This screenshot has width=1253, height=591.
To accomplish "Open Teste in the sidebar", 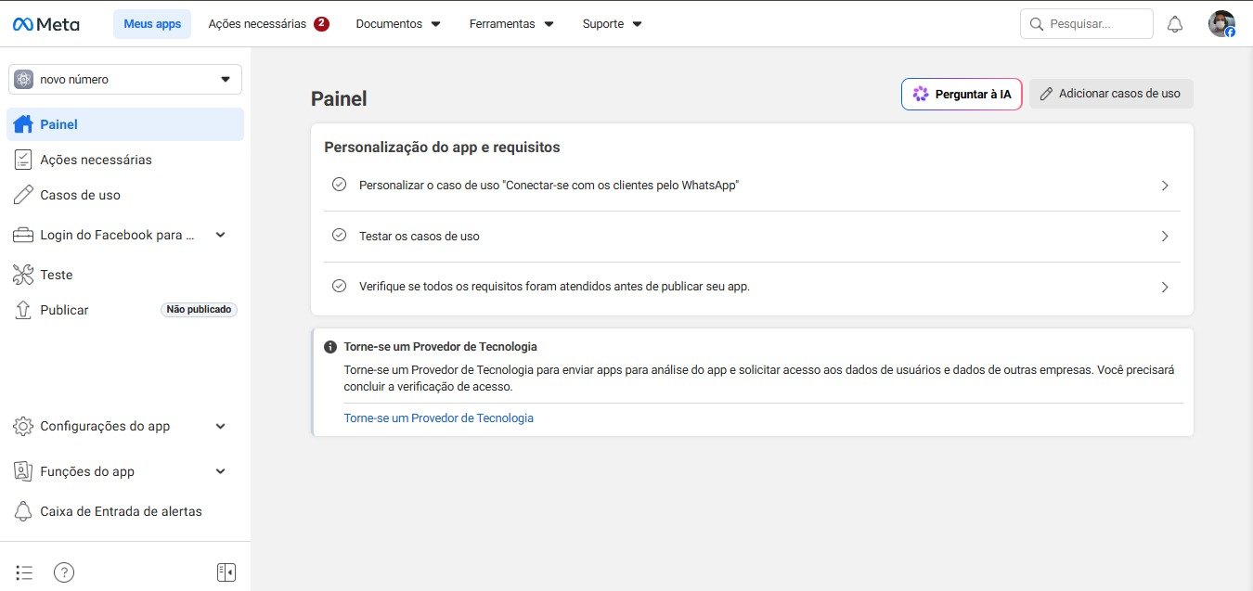I will [x=125, y=275].
